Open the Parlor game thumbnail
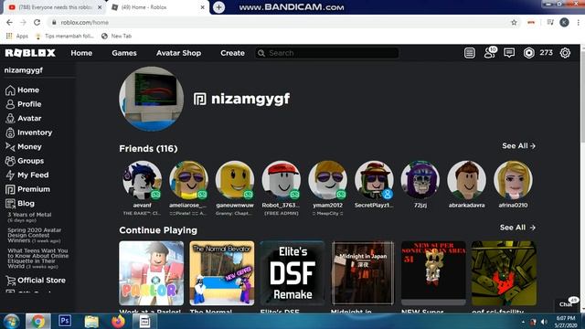This screenshot has height=329, width=585. [x=151, y=273]
